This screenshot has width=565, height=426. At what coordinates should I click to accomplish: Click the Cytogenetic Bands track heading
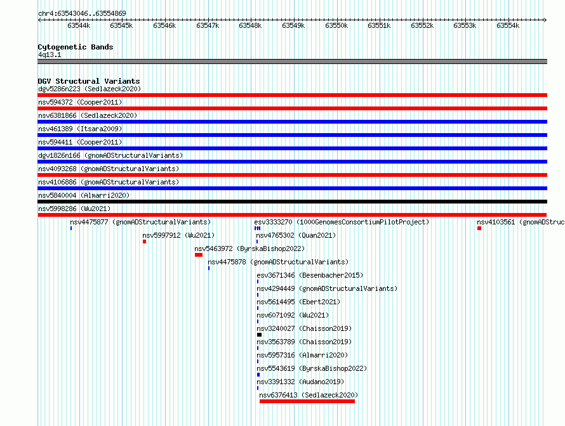pyautogui.click(x=76, y=47)
